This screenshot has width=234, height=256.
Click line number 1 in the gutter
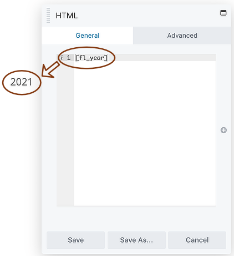pos(69,58)
